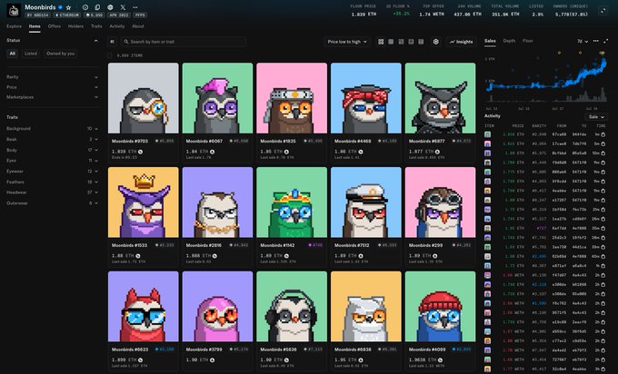Open the Moonbirds #1142 green bird thumbnail
618x374 pixels.
coord(292,202)
